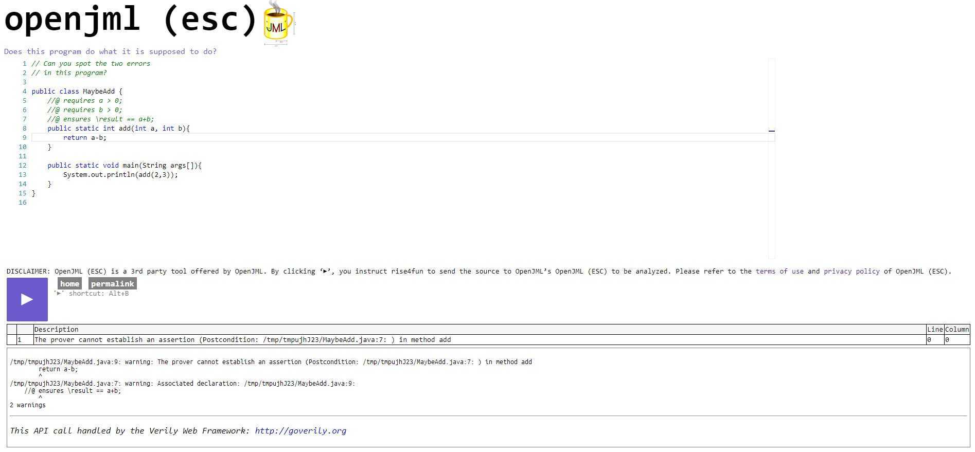Click the Line column header
Viewport: 975px width, 452px height.
[x=935, y=330]
